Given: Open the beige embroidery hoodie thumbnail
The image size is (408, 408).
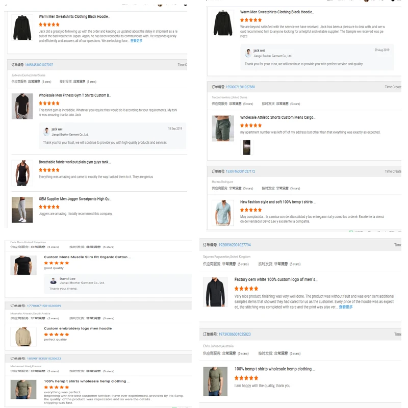Looking at the screenshot, I should tap(23, 337).
